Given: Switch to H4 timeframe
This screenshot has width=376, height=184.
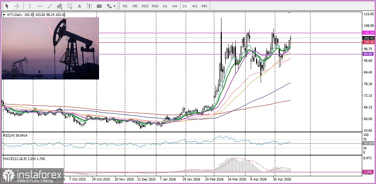Looking at the screenshot, I should pyautogui.click(x=175, y=6).
